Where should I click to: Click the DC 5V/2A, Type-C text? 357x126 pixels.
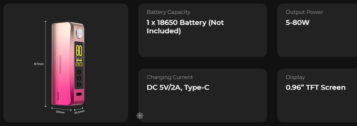point(178,87)
